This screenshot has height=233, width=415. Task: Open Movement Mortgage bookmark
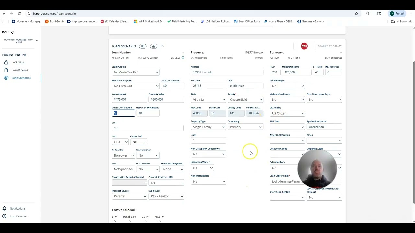[x=27, y=21]
